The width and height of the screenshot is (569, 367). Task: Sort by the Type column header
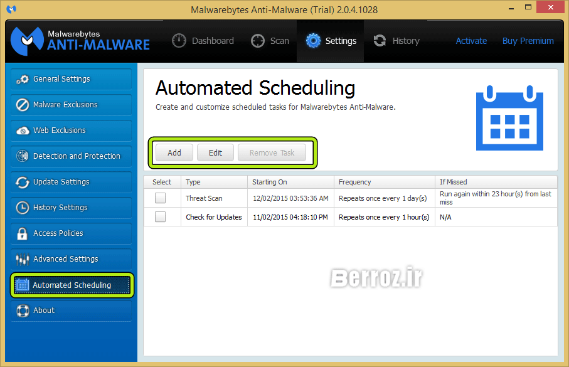[214, 182]
